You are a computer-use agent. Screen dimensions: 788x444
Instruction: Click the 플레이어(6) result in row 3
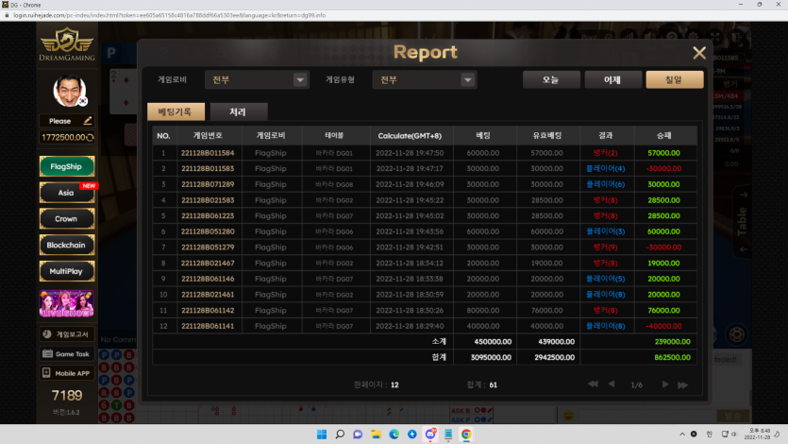coord(605,184)
